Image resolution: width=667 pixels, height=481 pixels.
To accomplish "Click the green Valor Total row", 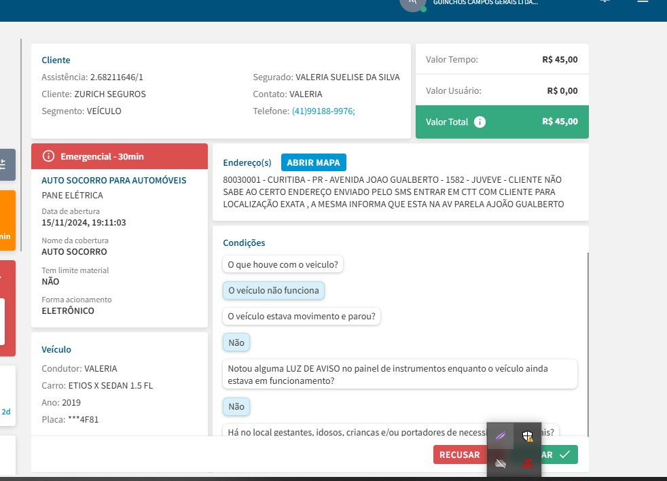I will click(501, 122).
